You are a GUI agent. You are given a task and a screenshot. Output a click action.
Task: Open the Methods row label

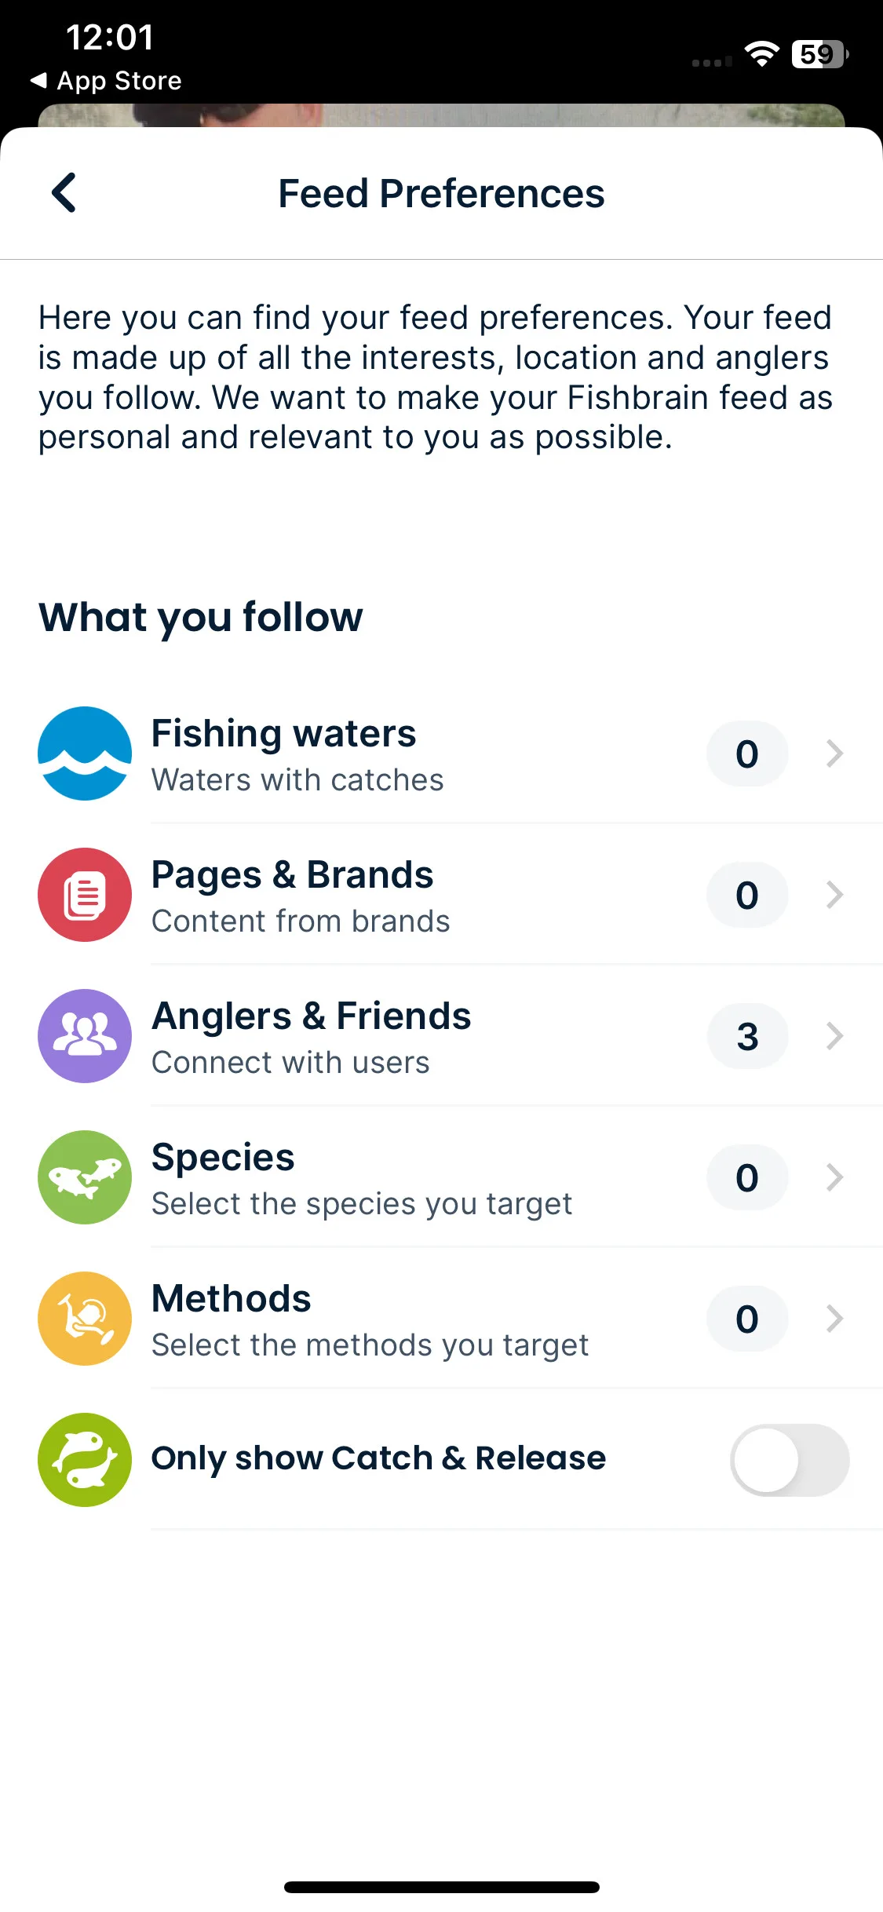coord(232,1298)
